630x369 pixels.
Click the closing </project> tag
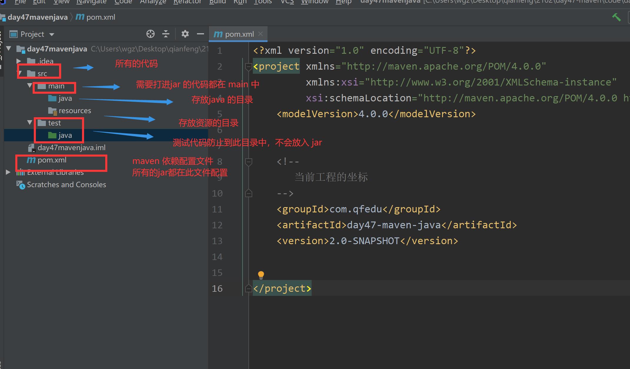(282, 289)
